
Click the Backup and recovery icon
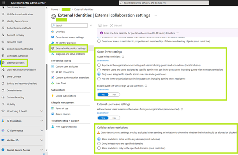pos(3,83)
